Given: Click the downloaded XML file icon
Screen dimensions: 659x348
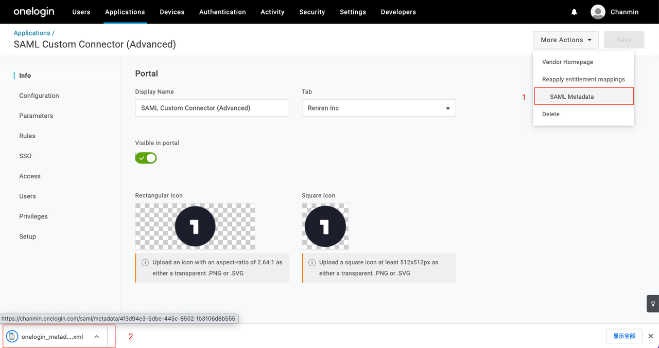Looking at the screenshot, I should (x=12, y=337).
